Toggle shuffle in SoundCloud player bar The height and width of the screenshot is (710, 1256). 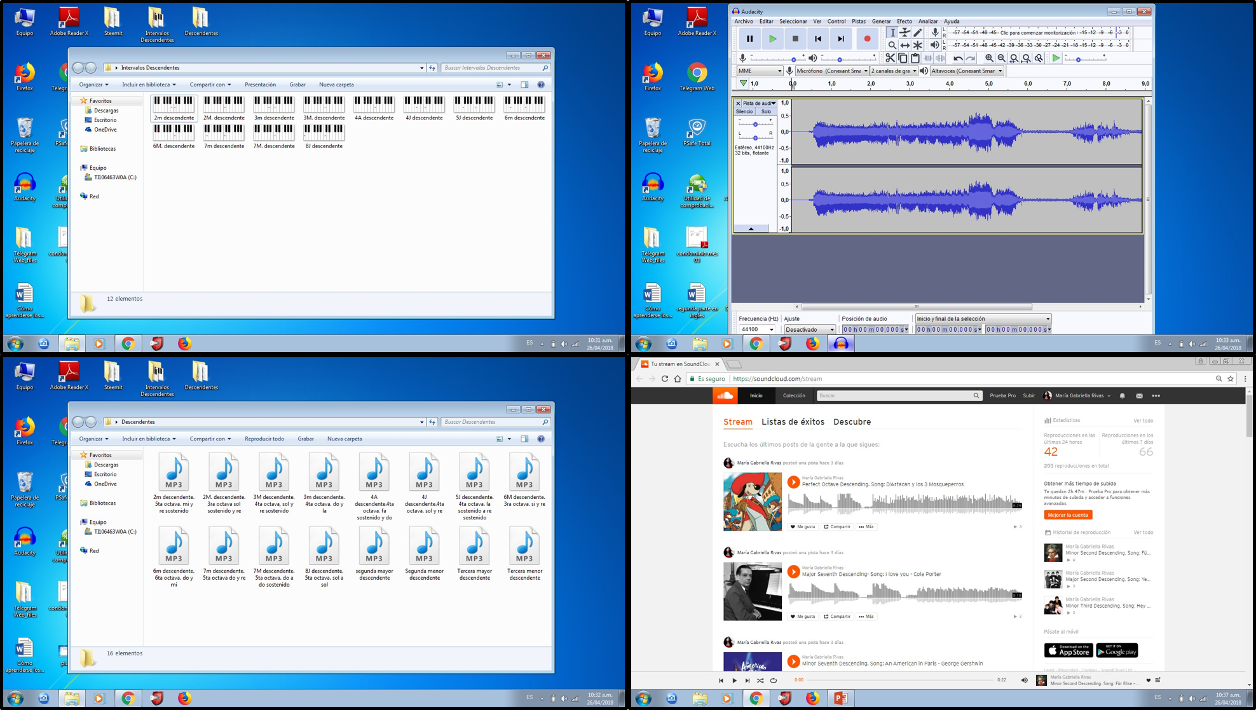760,680
